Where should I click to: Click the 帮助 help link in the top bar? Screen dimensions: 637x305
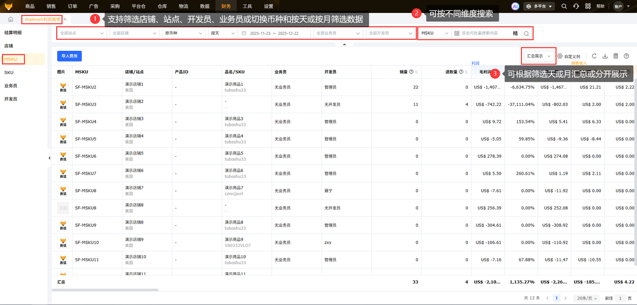click(x=601, y=6)
